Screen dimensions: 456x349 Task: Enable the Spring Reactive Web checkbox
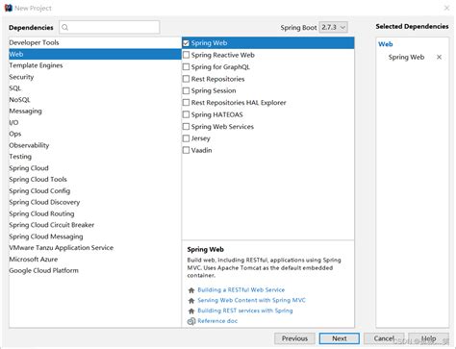(x=186, y=55)
